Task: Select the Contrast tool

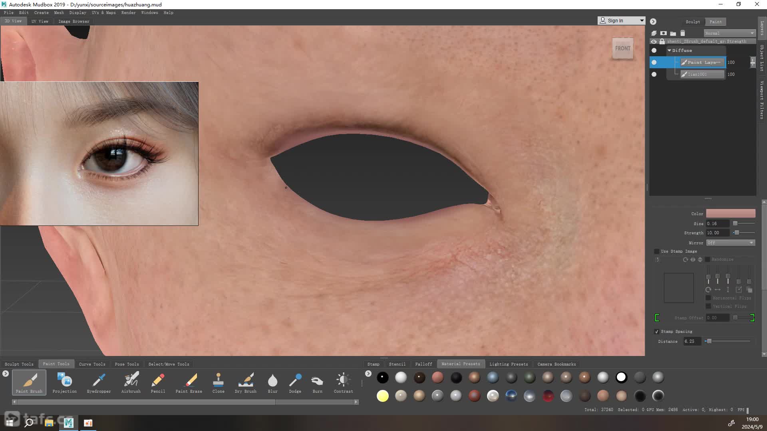Action: click(x=343, y=382)
